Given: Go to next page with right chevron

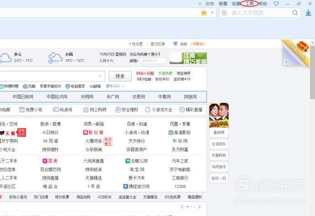Looking at the screenshot, I should coord(199,206).
